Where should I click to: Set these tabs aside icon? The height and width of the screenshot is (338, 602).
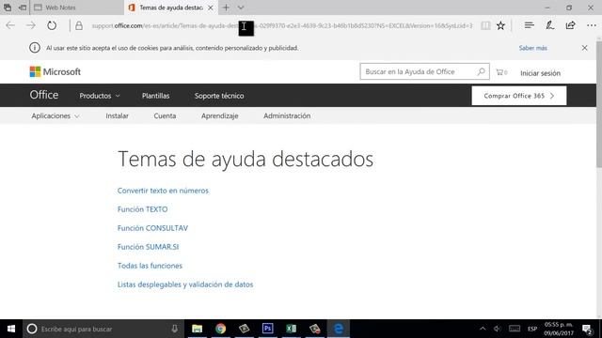[23, 8]
